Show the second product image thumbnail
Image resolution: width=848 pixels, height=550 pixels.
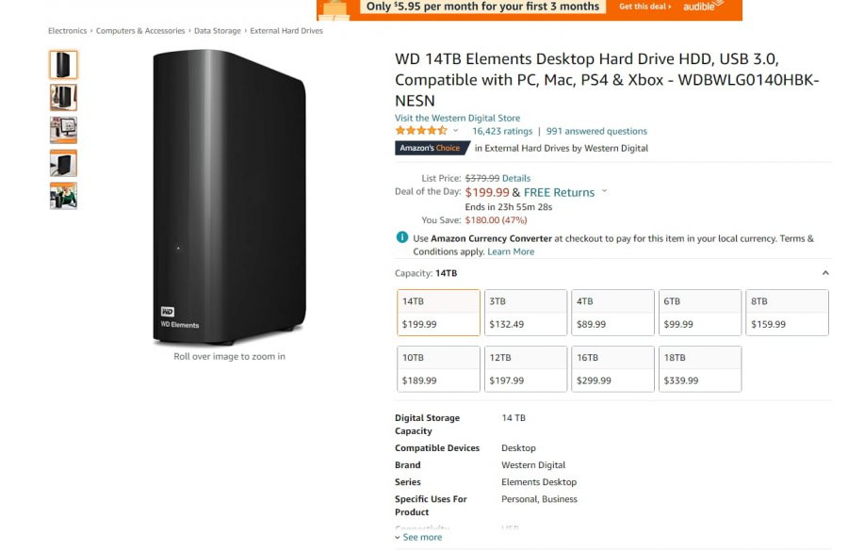63,97
